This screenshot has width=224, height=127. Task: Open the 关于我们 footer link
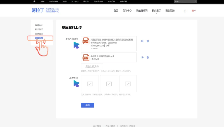[x=97, y=126]
